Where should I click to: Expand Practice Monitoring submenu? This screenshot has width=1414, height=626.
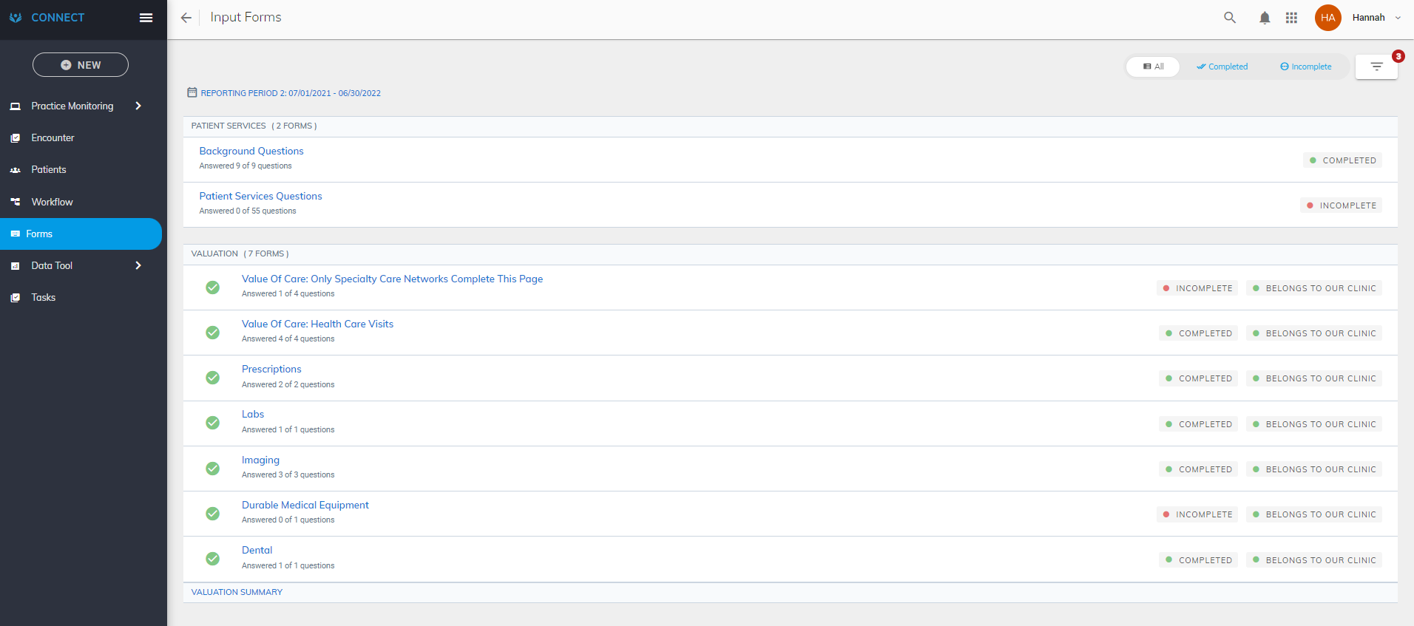pos(138,106)
